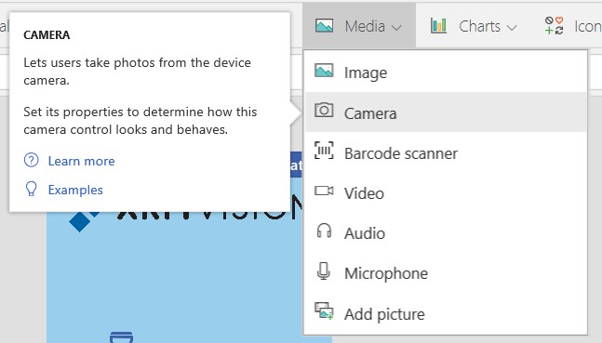Open the Icons menu in toolbar
This screenshot has width=602, height=343.
pos(572,26)
